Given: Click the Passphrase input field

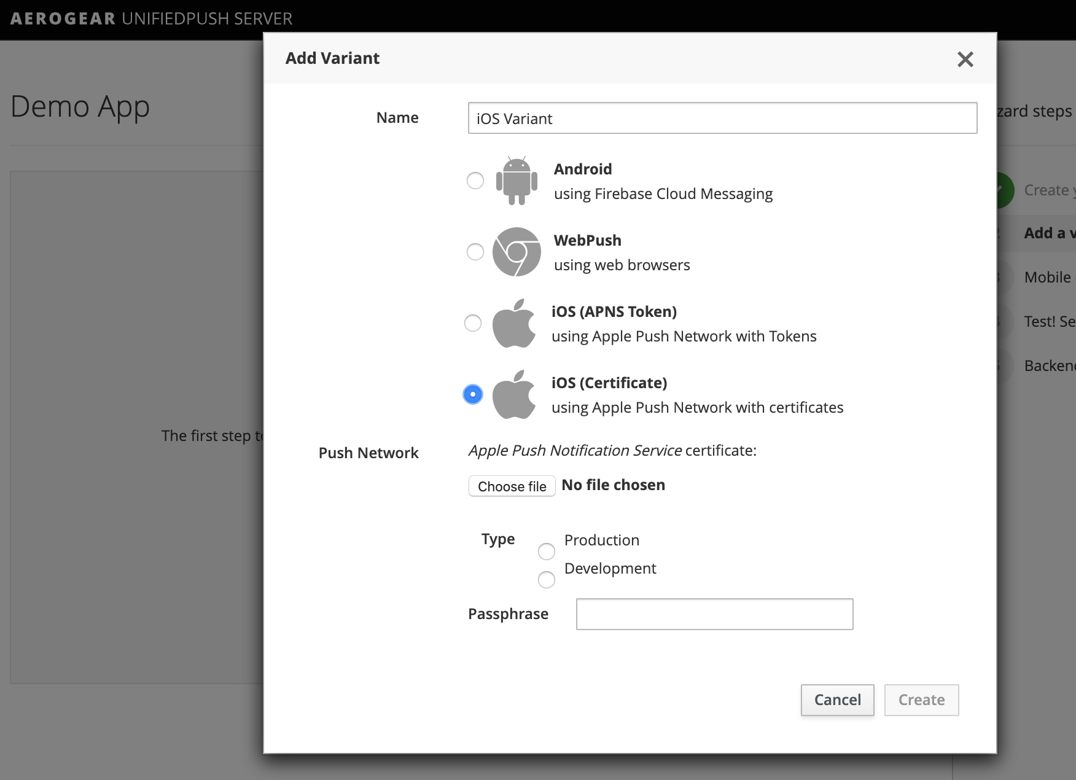Looking at the screenshot, I should (715, 614).
